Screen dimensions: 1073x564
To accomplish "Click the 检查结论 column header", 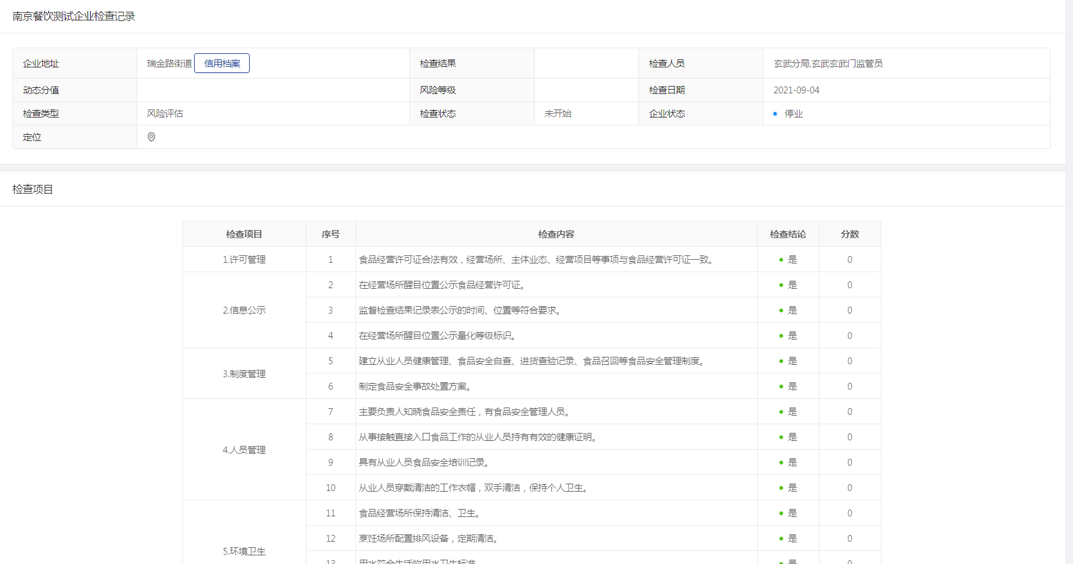I will click(788, 234).
